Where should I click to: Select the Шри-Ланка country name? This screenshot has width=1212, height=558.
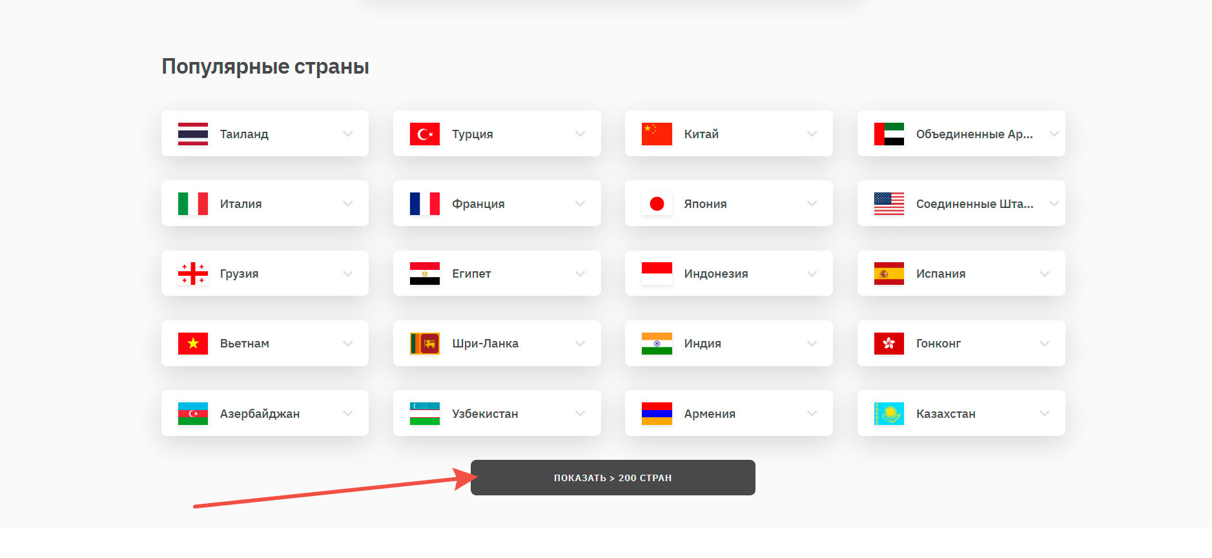pyautogui.click(x=486, y=344)
